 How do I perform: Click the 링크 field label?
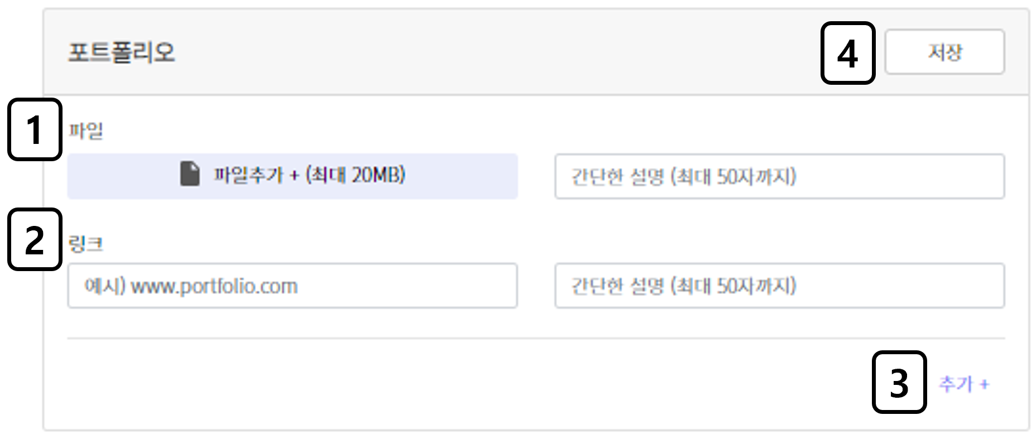pyautogui.click(x=86, y=244)
